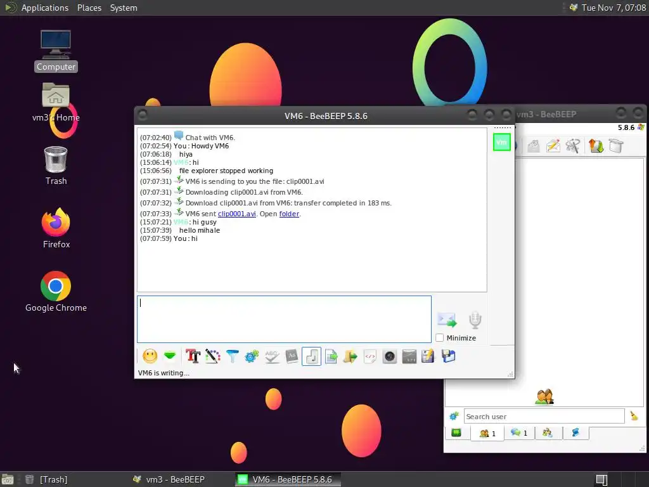Switch to the chats tab showing 1

pyautogui.click(x=519, y=432)
